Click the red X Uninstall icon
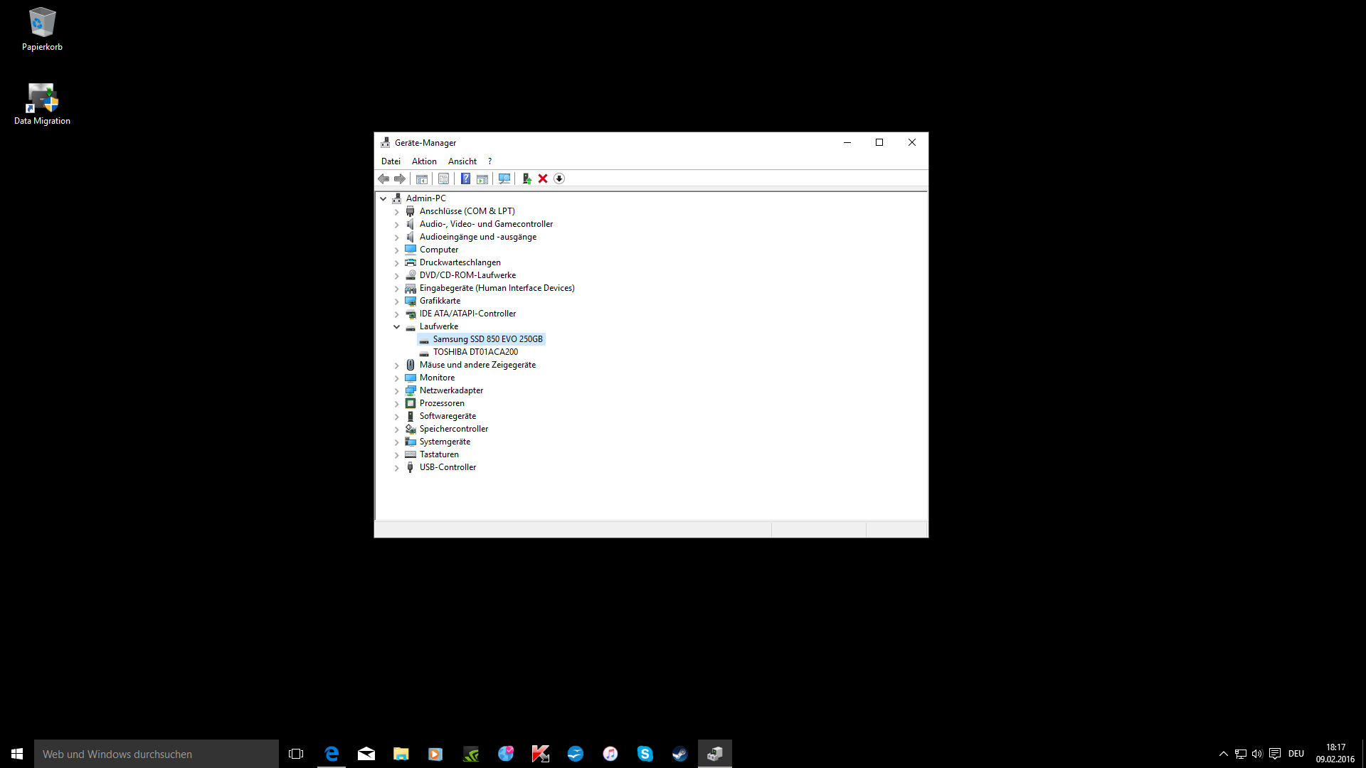Image resolution: width=1366 pixels, height=768 pixels. tap(543, 178)
